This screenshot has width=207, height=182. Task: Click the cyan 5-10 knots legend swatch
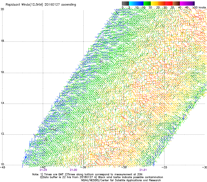(133, 3)
